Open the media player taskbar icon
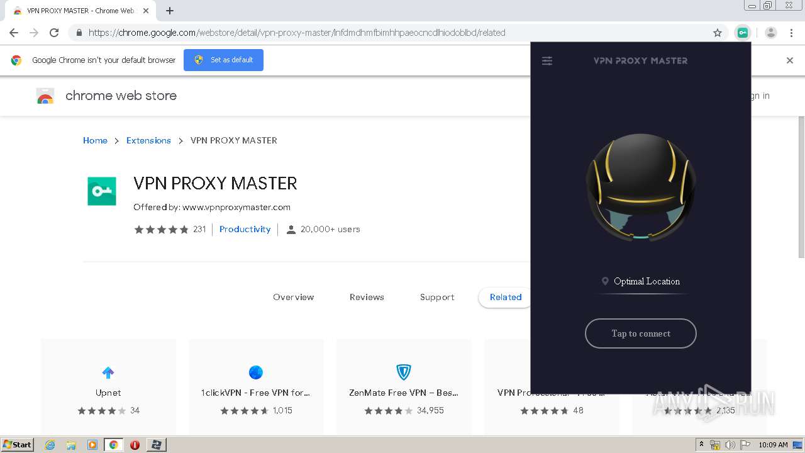Screen dimensions: 805x453 click(x=92, y=445)
